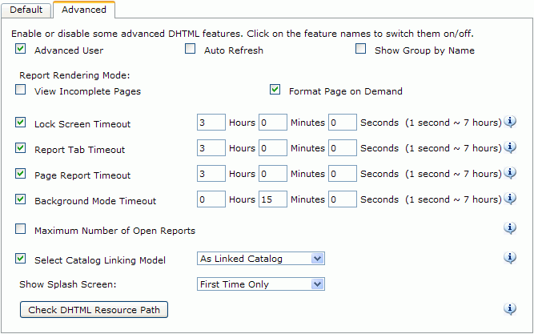This screenshot has height=334, width=534.
Task: Click info icon for Page Report Timeout
Action: coord(510,173)
